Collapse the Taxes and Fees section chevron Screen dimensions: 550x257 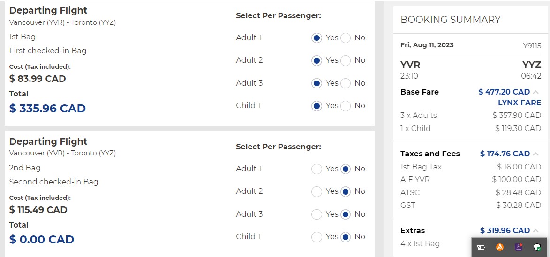click(536, 154)
